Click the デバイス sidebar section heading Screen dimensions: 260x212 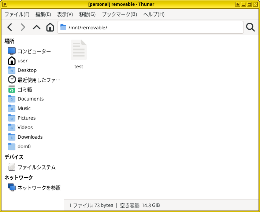(x=14, y=157)
